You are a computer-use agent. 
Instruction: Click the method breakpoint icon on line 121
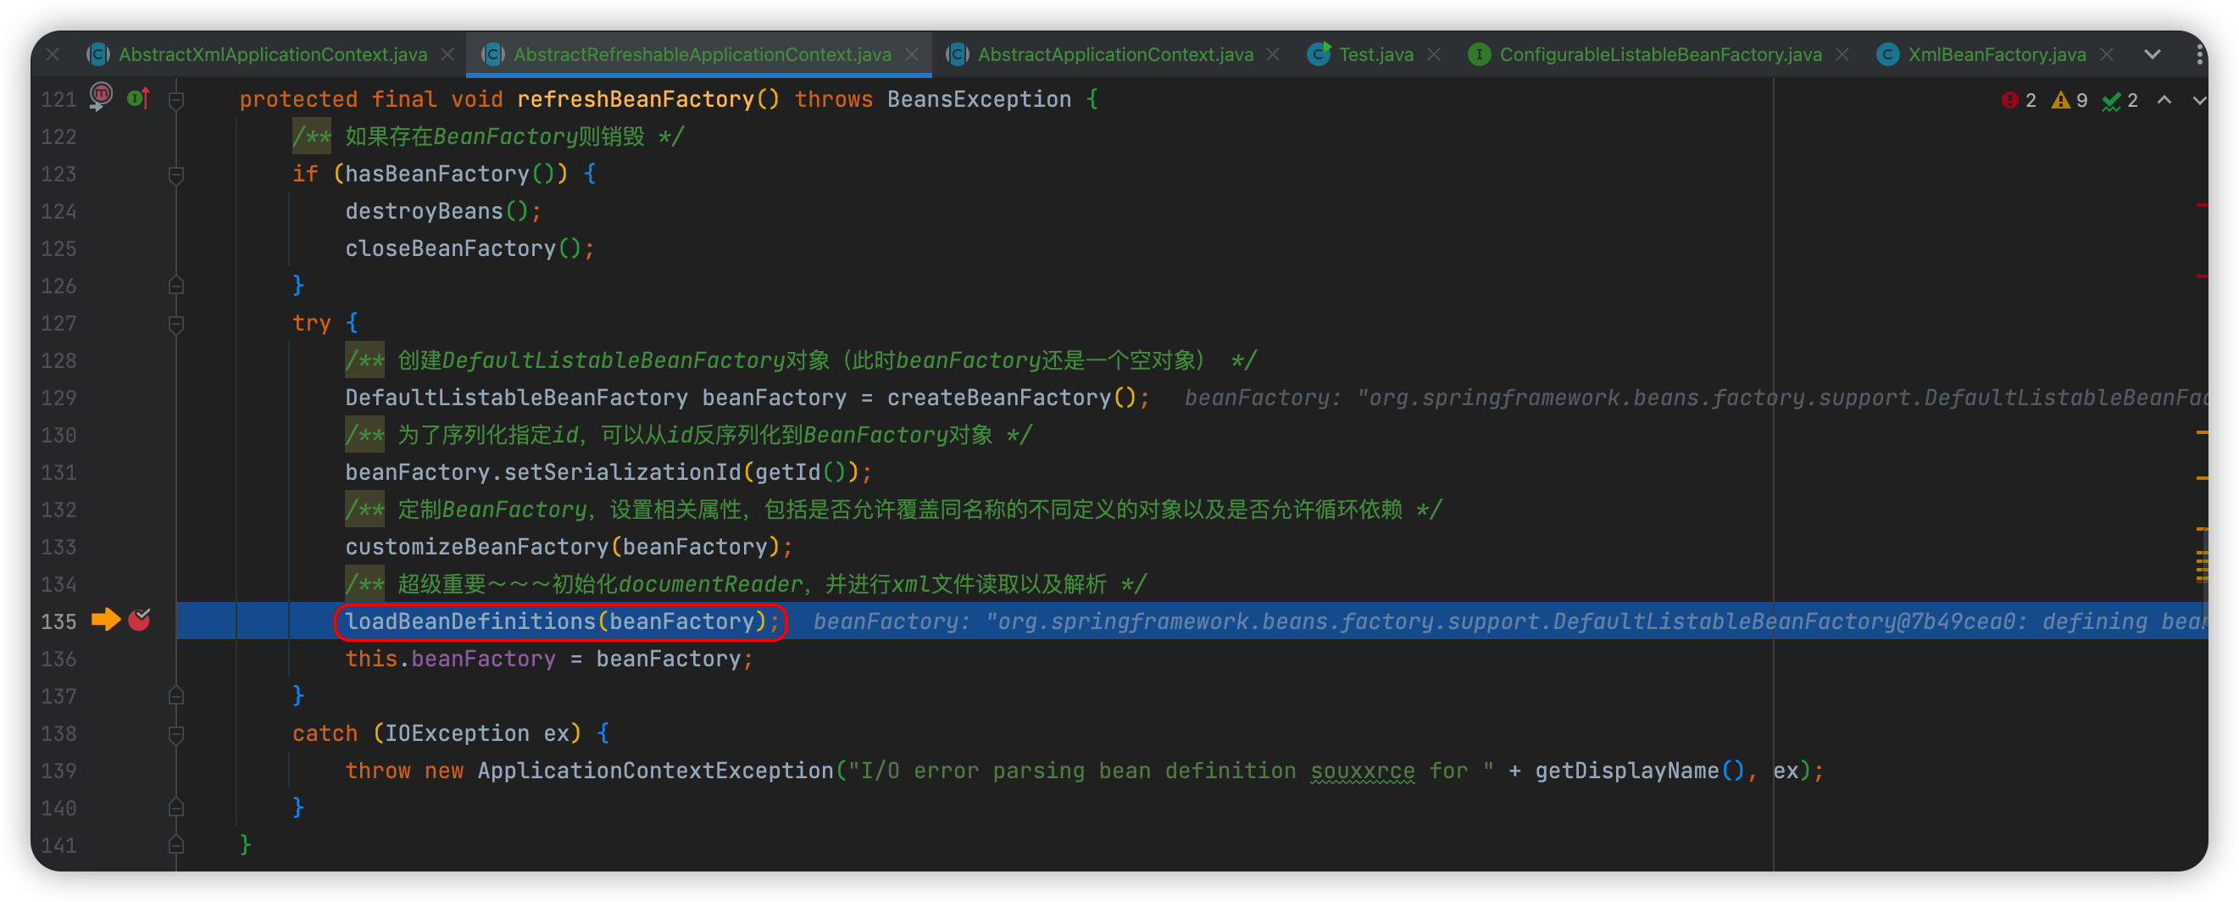pyautogui.click(x=101, y=95)
